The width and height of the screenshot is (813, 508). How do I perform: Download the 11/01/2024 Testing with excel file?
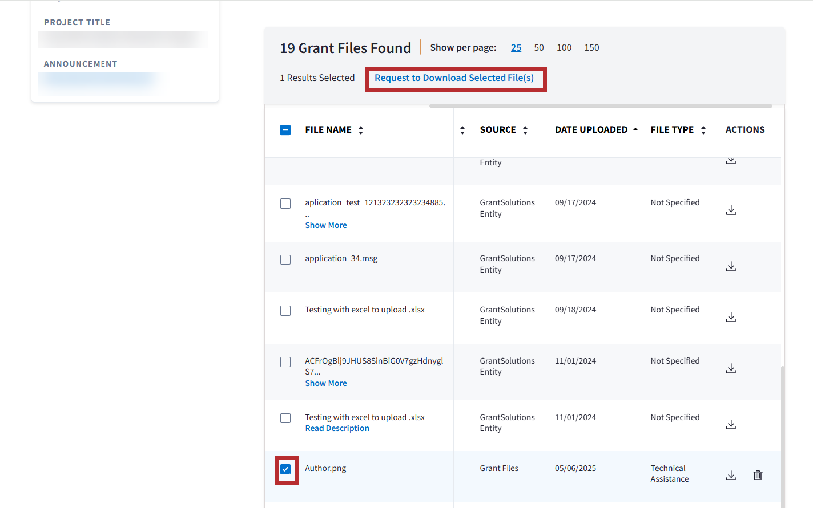(731, 425)
